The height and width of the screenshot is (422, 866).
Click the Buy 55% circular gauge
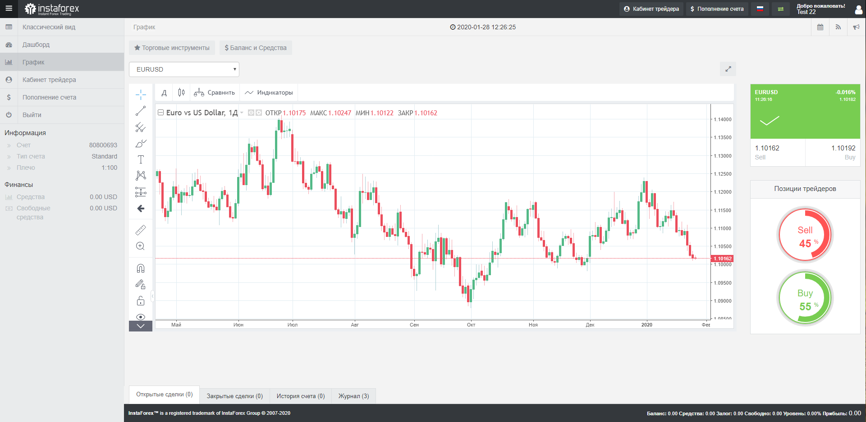pyautogui.click(x=805, y=298)
